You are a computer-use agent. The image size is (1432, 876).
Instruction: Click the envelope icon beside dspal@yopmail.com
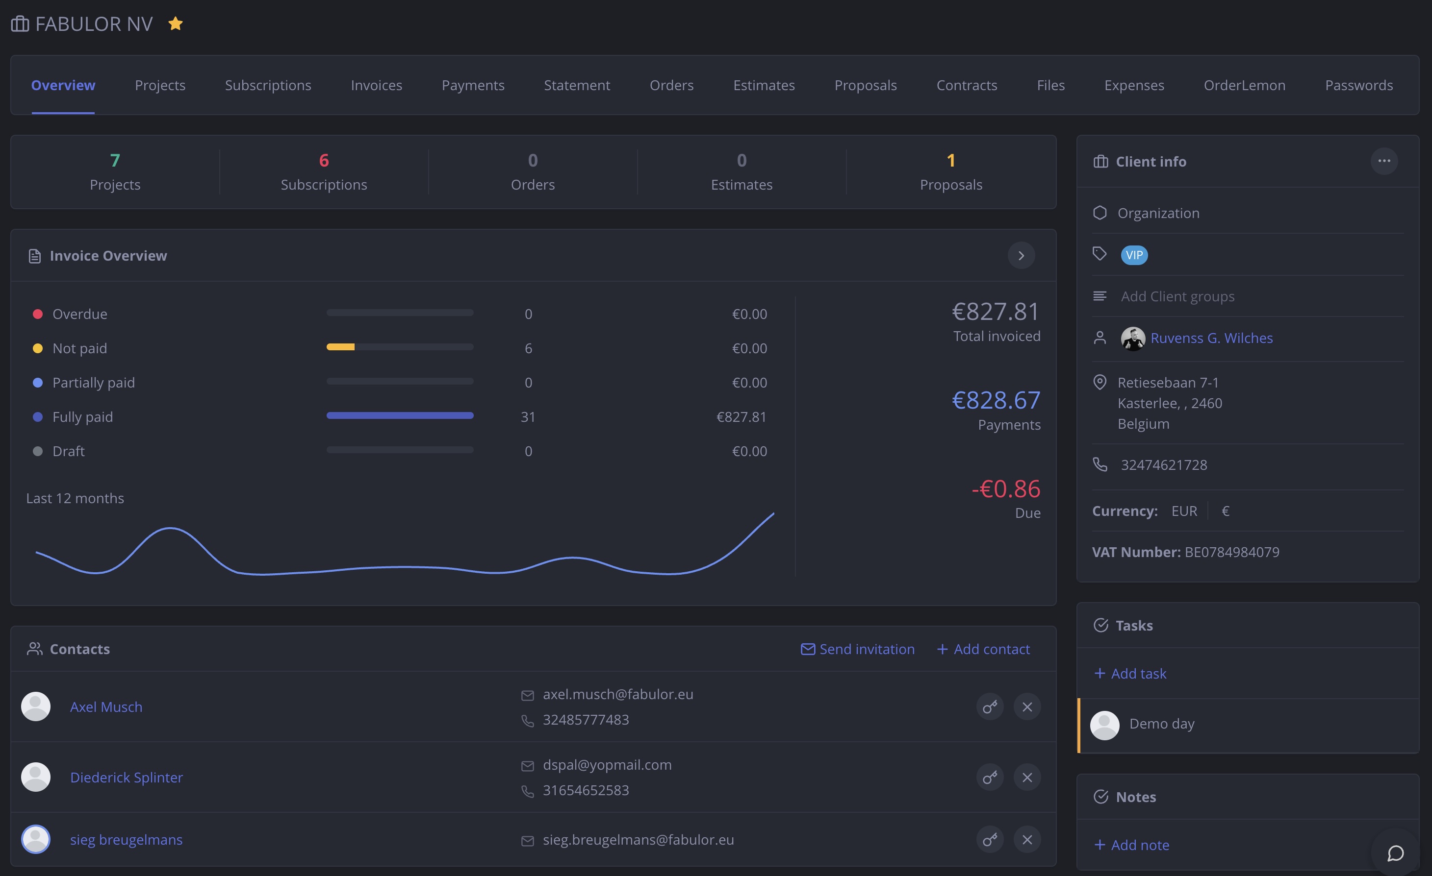pyautogui.click(x=527, y=765)
